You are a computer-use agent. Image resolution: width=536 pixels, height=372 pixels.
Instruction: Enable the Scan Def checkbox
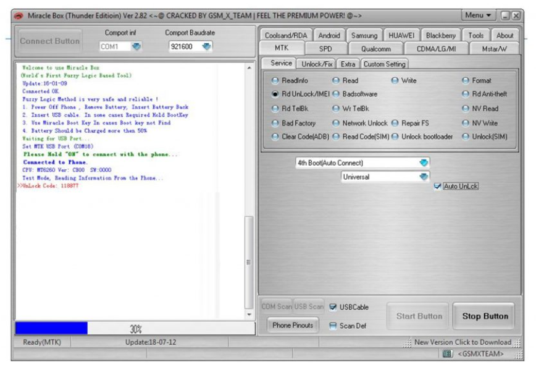[x=333, y=326]
